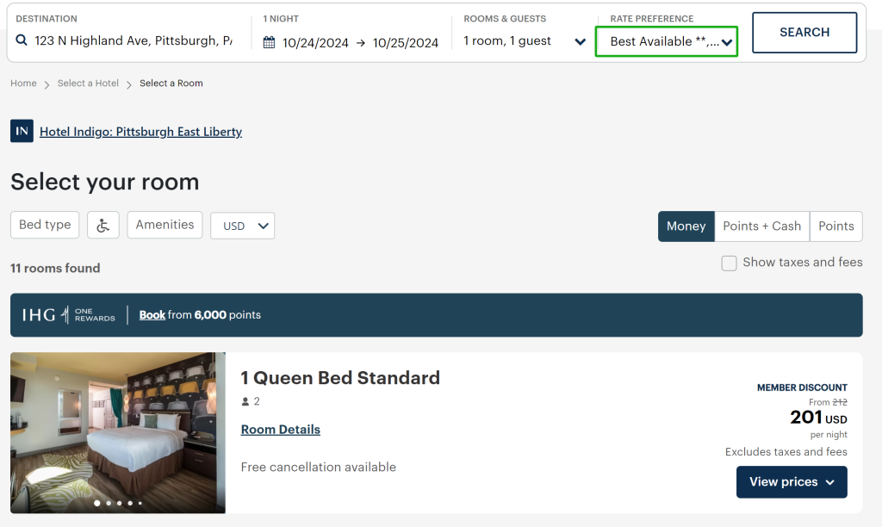
Task: Click the destination address input field
Action: point(134,40)
